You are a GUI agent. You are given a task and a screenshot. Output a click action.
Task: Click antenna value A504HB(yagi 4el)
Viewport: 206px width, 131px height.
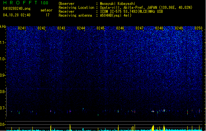tap(116, 15)
